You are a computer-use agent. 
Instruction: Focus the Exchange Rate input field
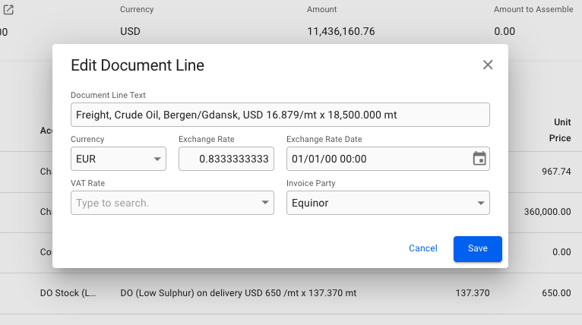pos(226,159)
